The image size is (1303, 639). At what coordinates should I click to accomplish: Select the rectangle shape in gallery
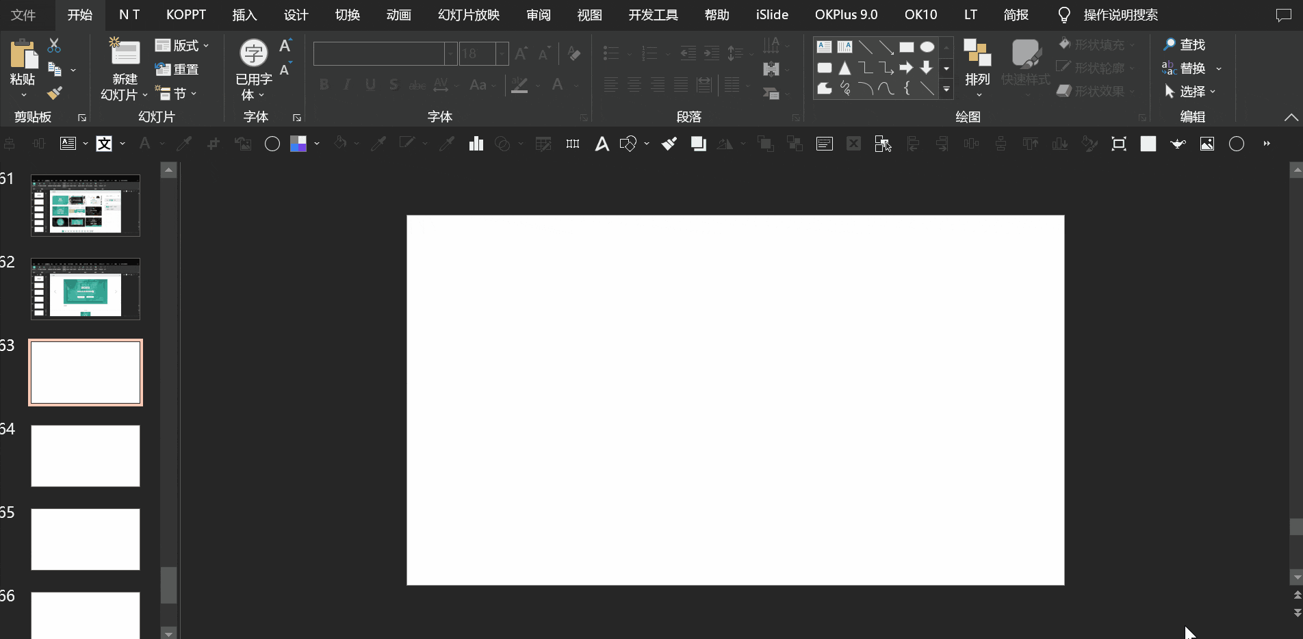tap(907, 47)
